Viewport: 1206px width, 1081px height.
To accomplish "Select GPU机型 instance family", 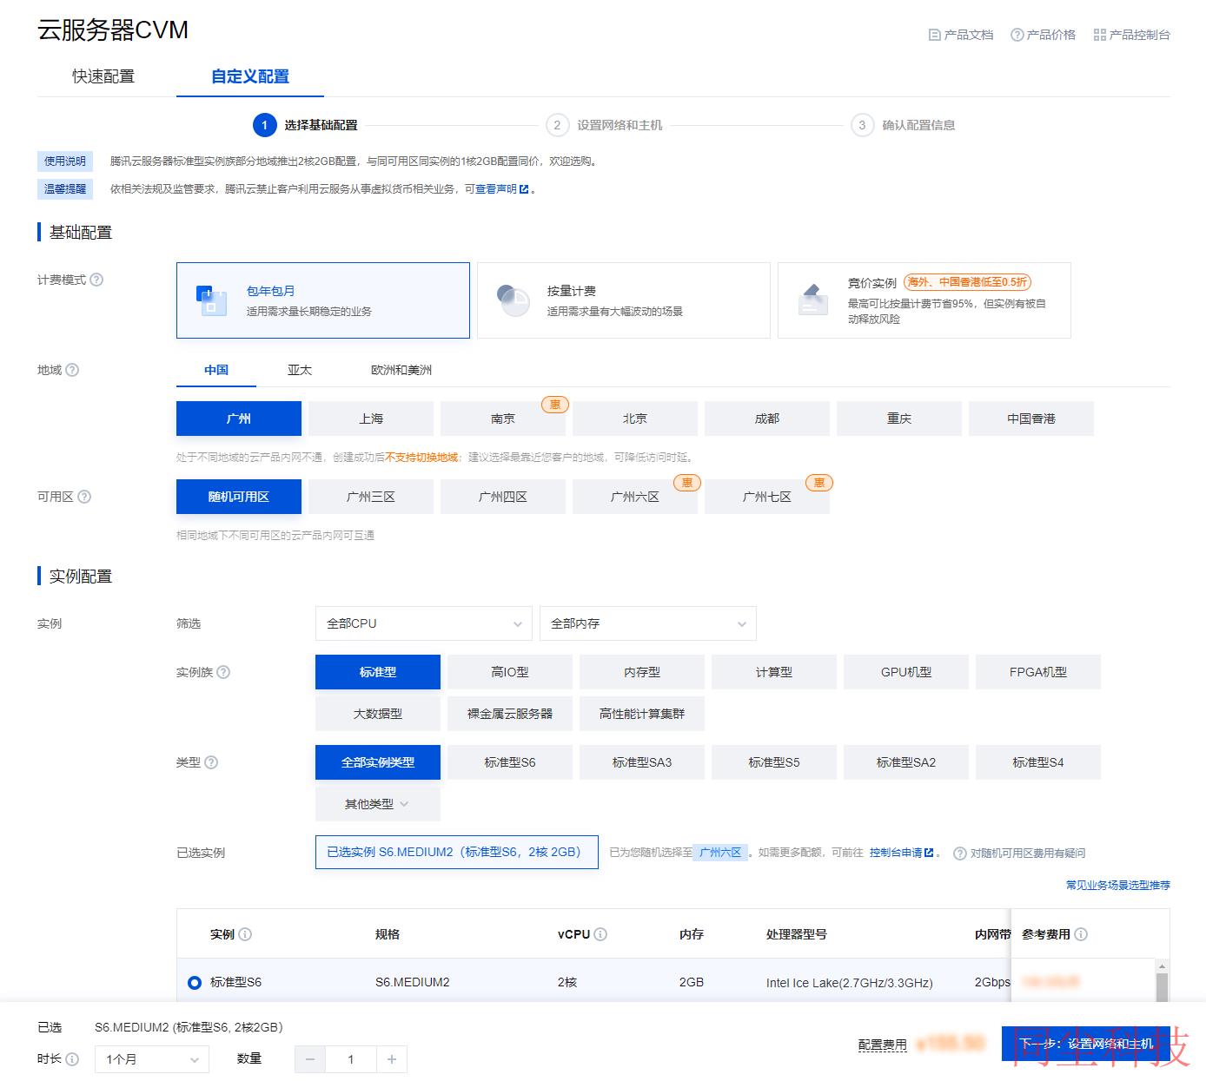I will (x=906, y=672).
